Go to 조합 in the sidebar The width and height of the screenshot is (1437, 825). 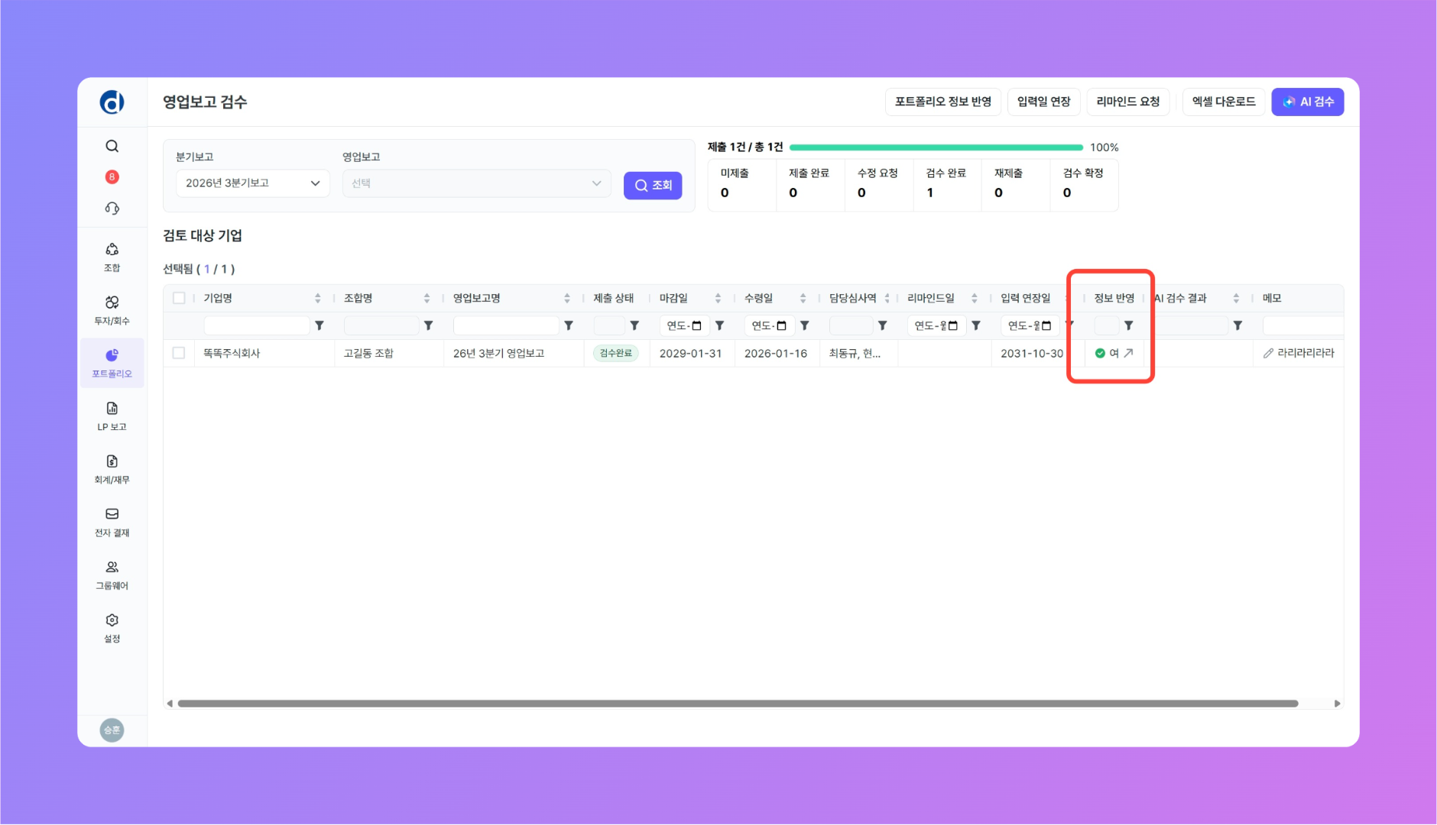point(112,257)
